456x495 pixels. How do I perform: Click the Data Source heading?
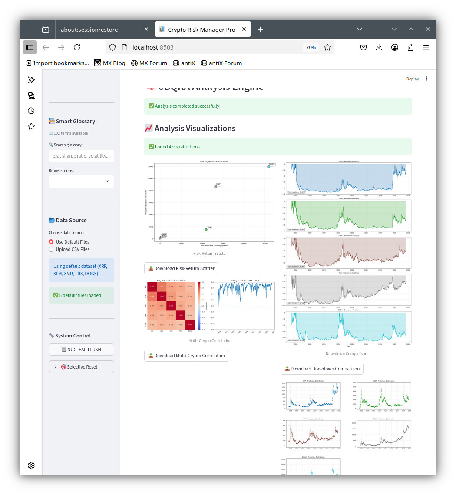point(68,220)
